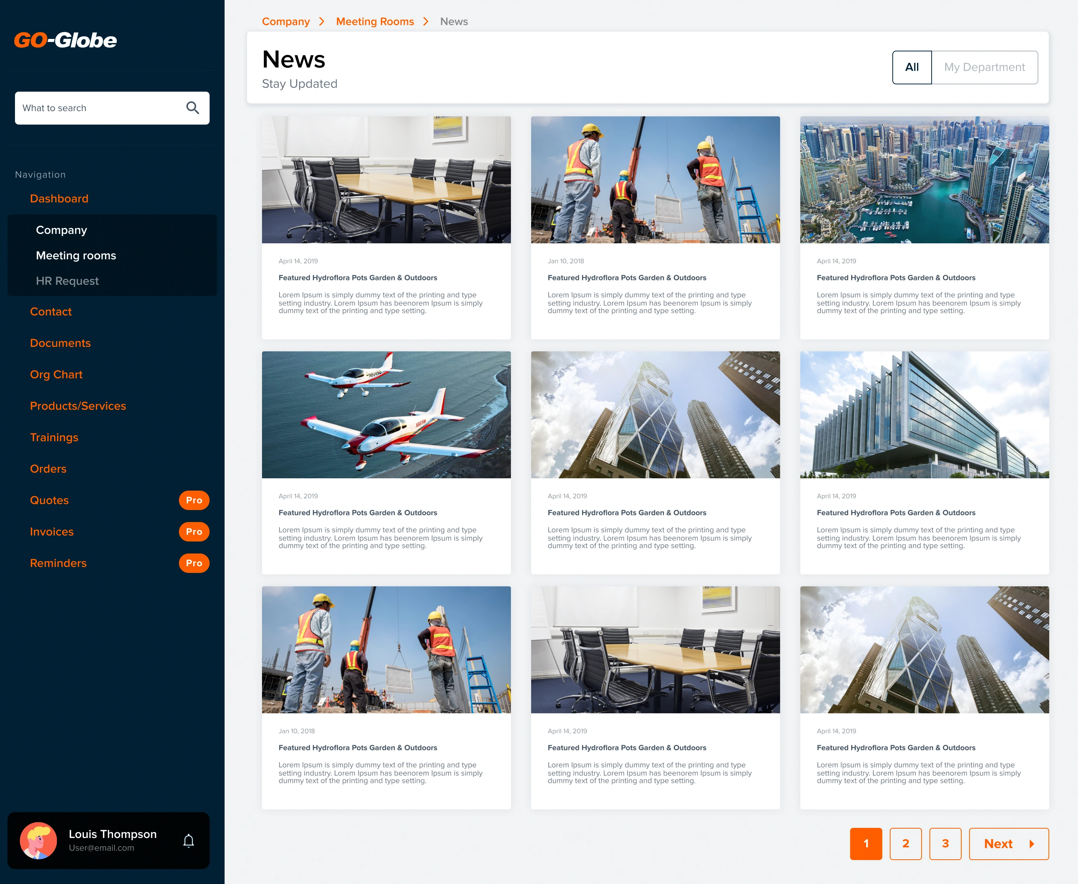Image resolution: width=1078 pixels, height=884 pixels.
Task: Click the GO-Globe logo
Action: point(65,40)
